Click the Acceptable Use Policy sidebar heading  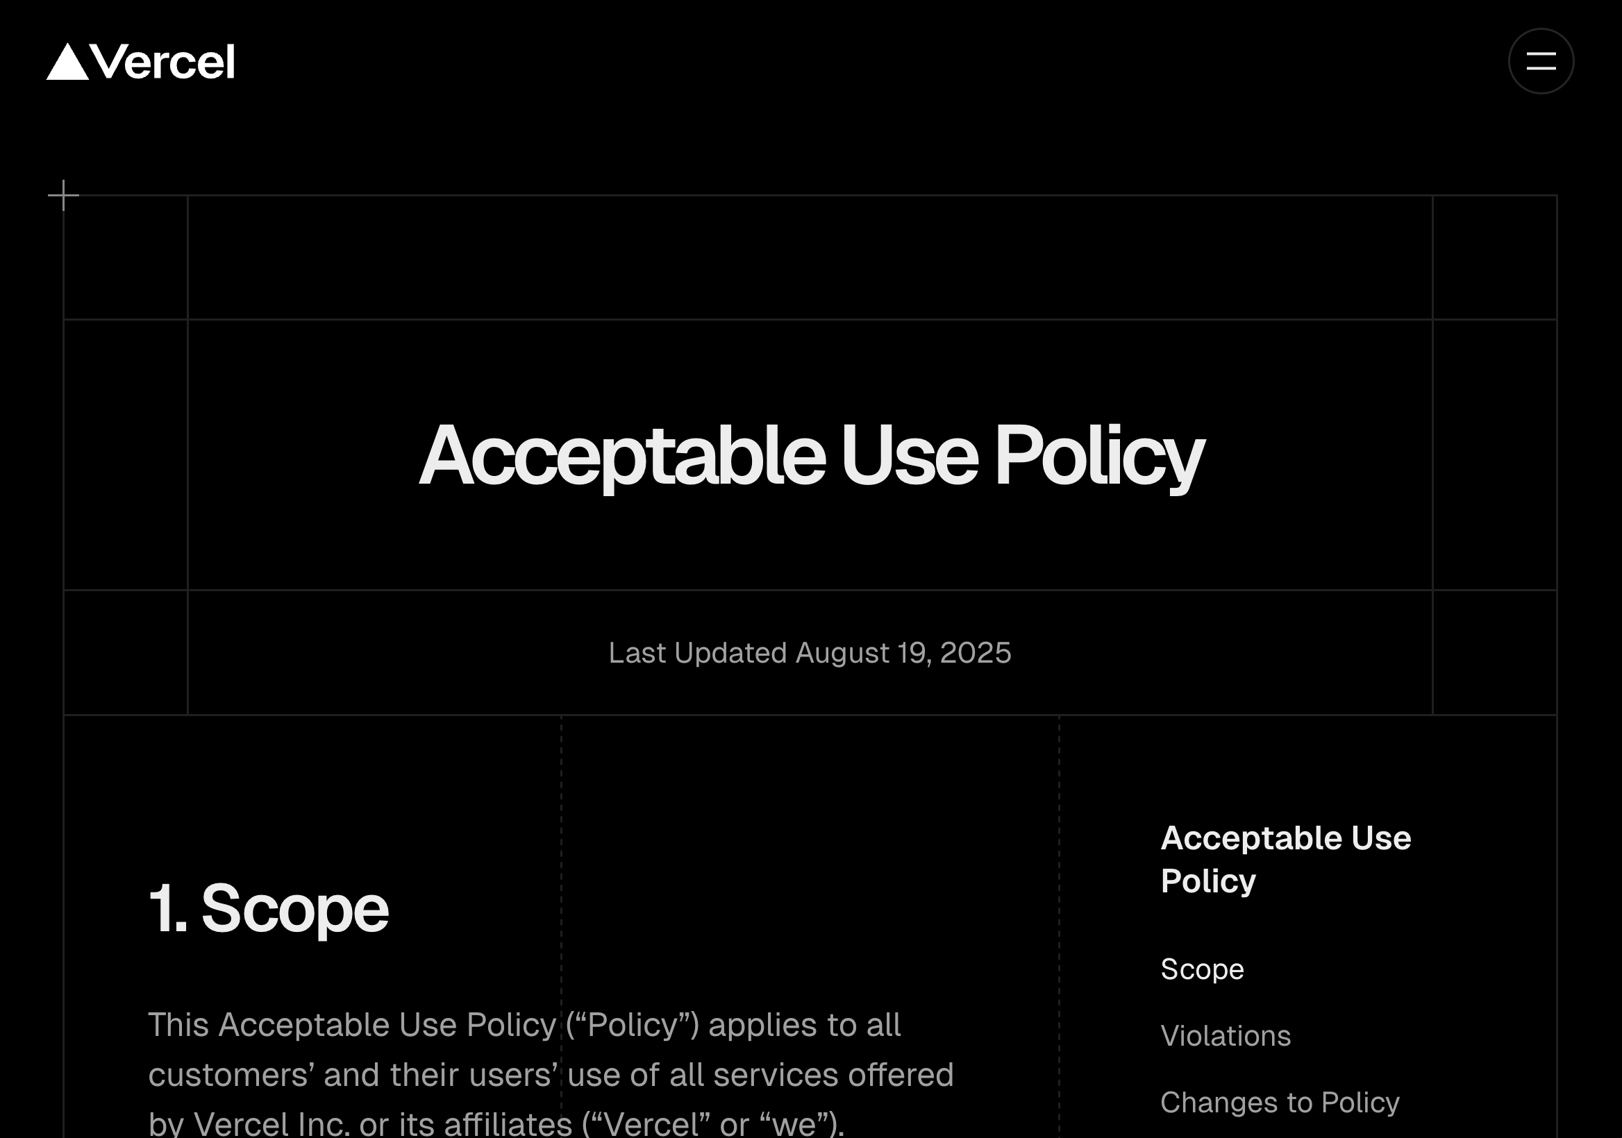pos(1285,858)
